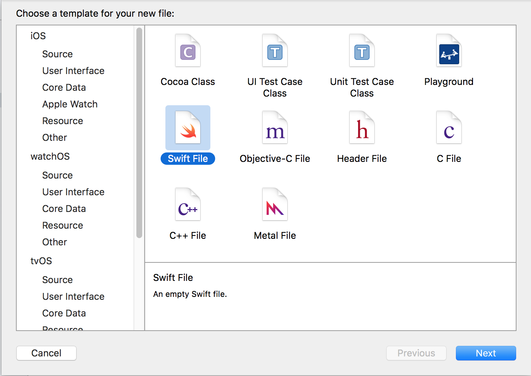Click the Swift File template icon
Viewport: 531px width, 376px height.
188,128
